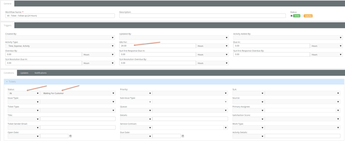This screenshot has height=141, width=345.
Task: Click the Ticket Sender Email text field
Action: click(x=78, y=128)
